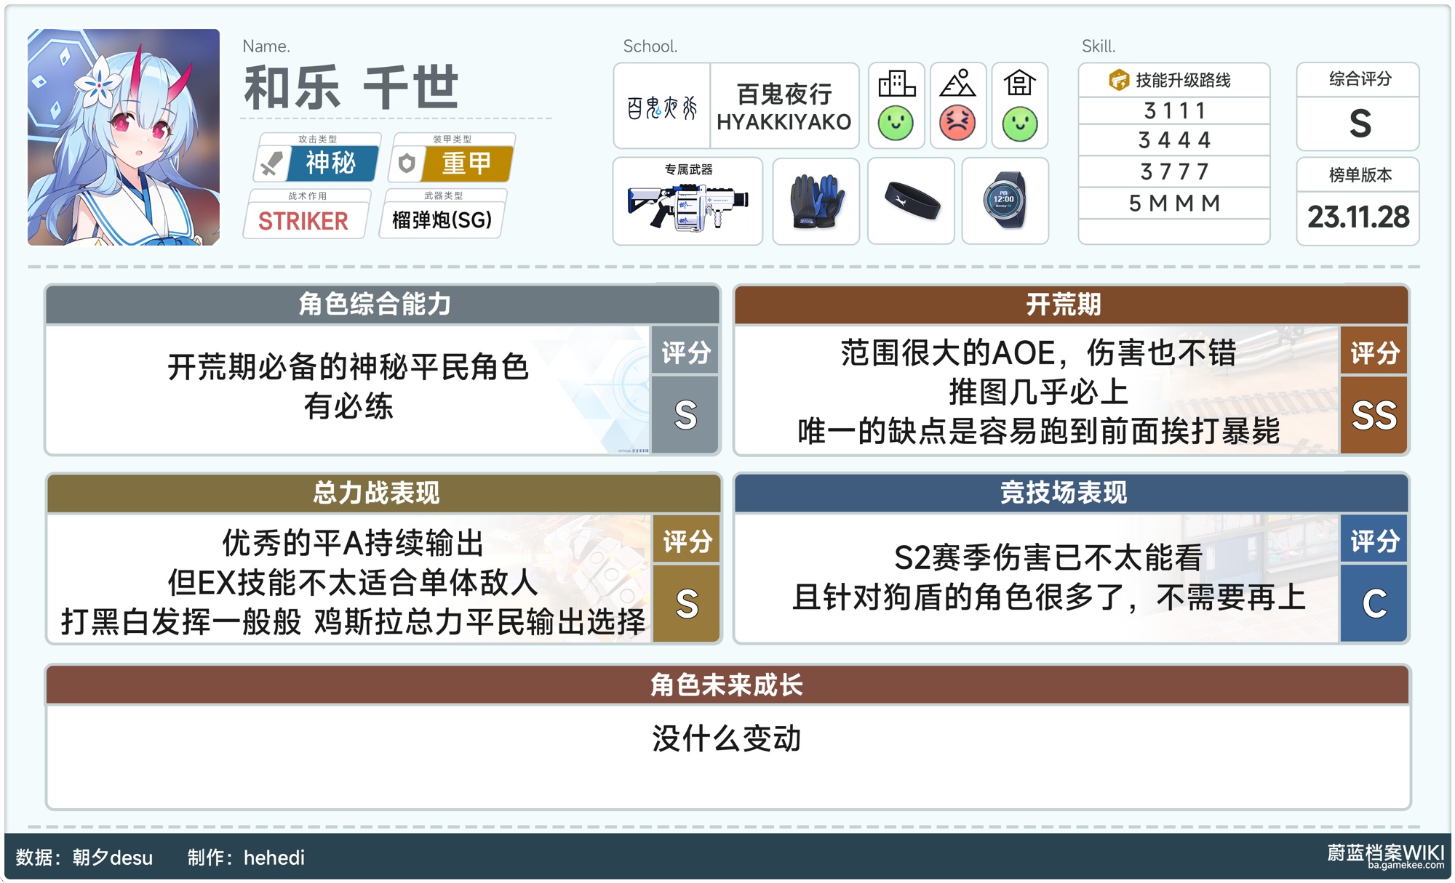The image size is (1455, 883).
Task: Select the 榴弹炮(SG) weapon type label
Action: (442, 219)
